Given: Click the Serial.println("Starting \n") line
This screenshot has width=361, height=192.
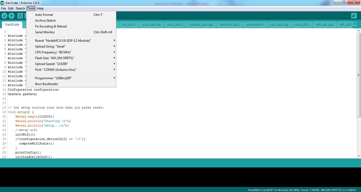Looking at the screenshot, I should pyautogui.click(x=43, y=121).
